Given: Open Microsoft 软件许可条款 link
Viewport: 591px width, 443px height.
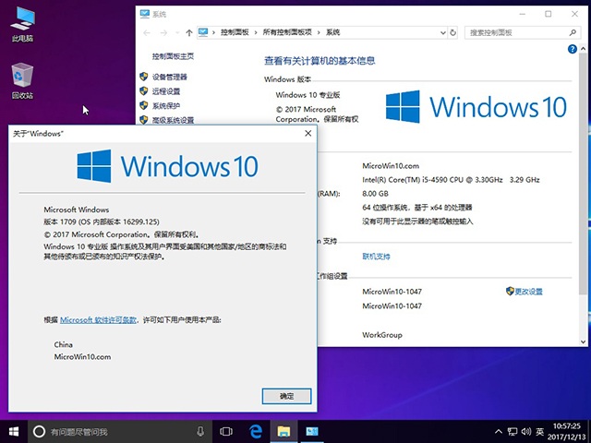Looking at the screenshot, I should click(98, 320).
